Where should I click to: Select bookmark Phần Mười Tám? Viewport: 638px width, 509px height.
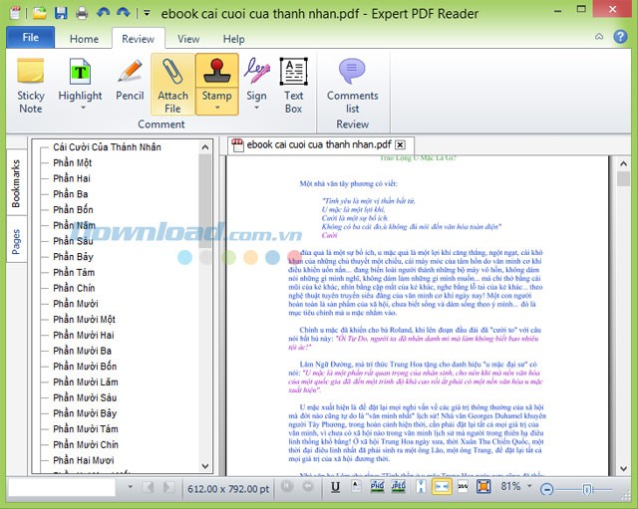point(86,429)
